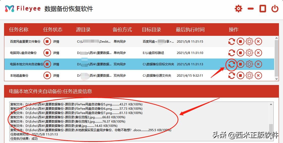Delete the 电脑同U盘自动备份 task
The width and height of the screenshot is (283, 143).
click(x=258, y=53)
